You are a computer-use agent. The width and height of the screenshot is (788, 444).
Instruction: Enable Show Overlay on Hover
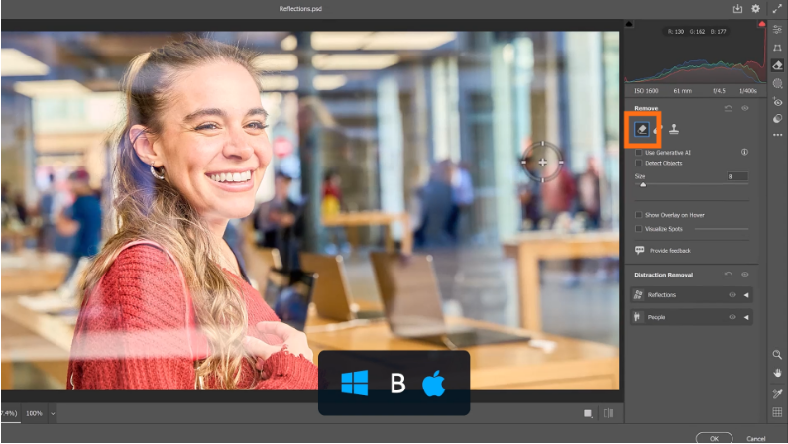(639, 215)
